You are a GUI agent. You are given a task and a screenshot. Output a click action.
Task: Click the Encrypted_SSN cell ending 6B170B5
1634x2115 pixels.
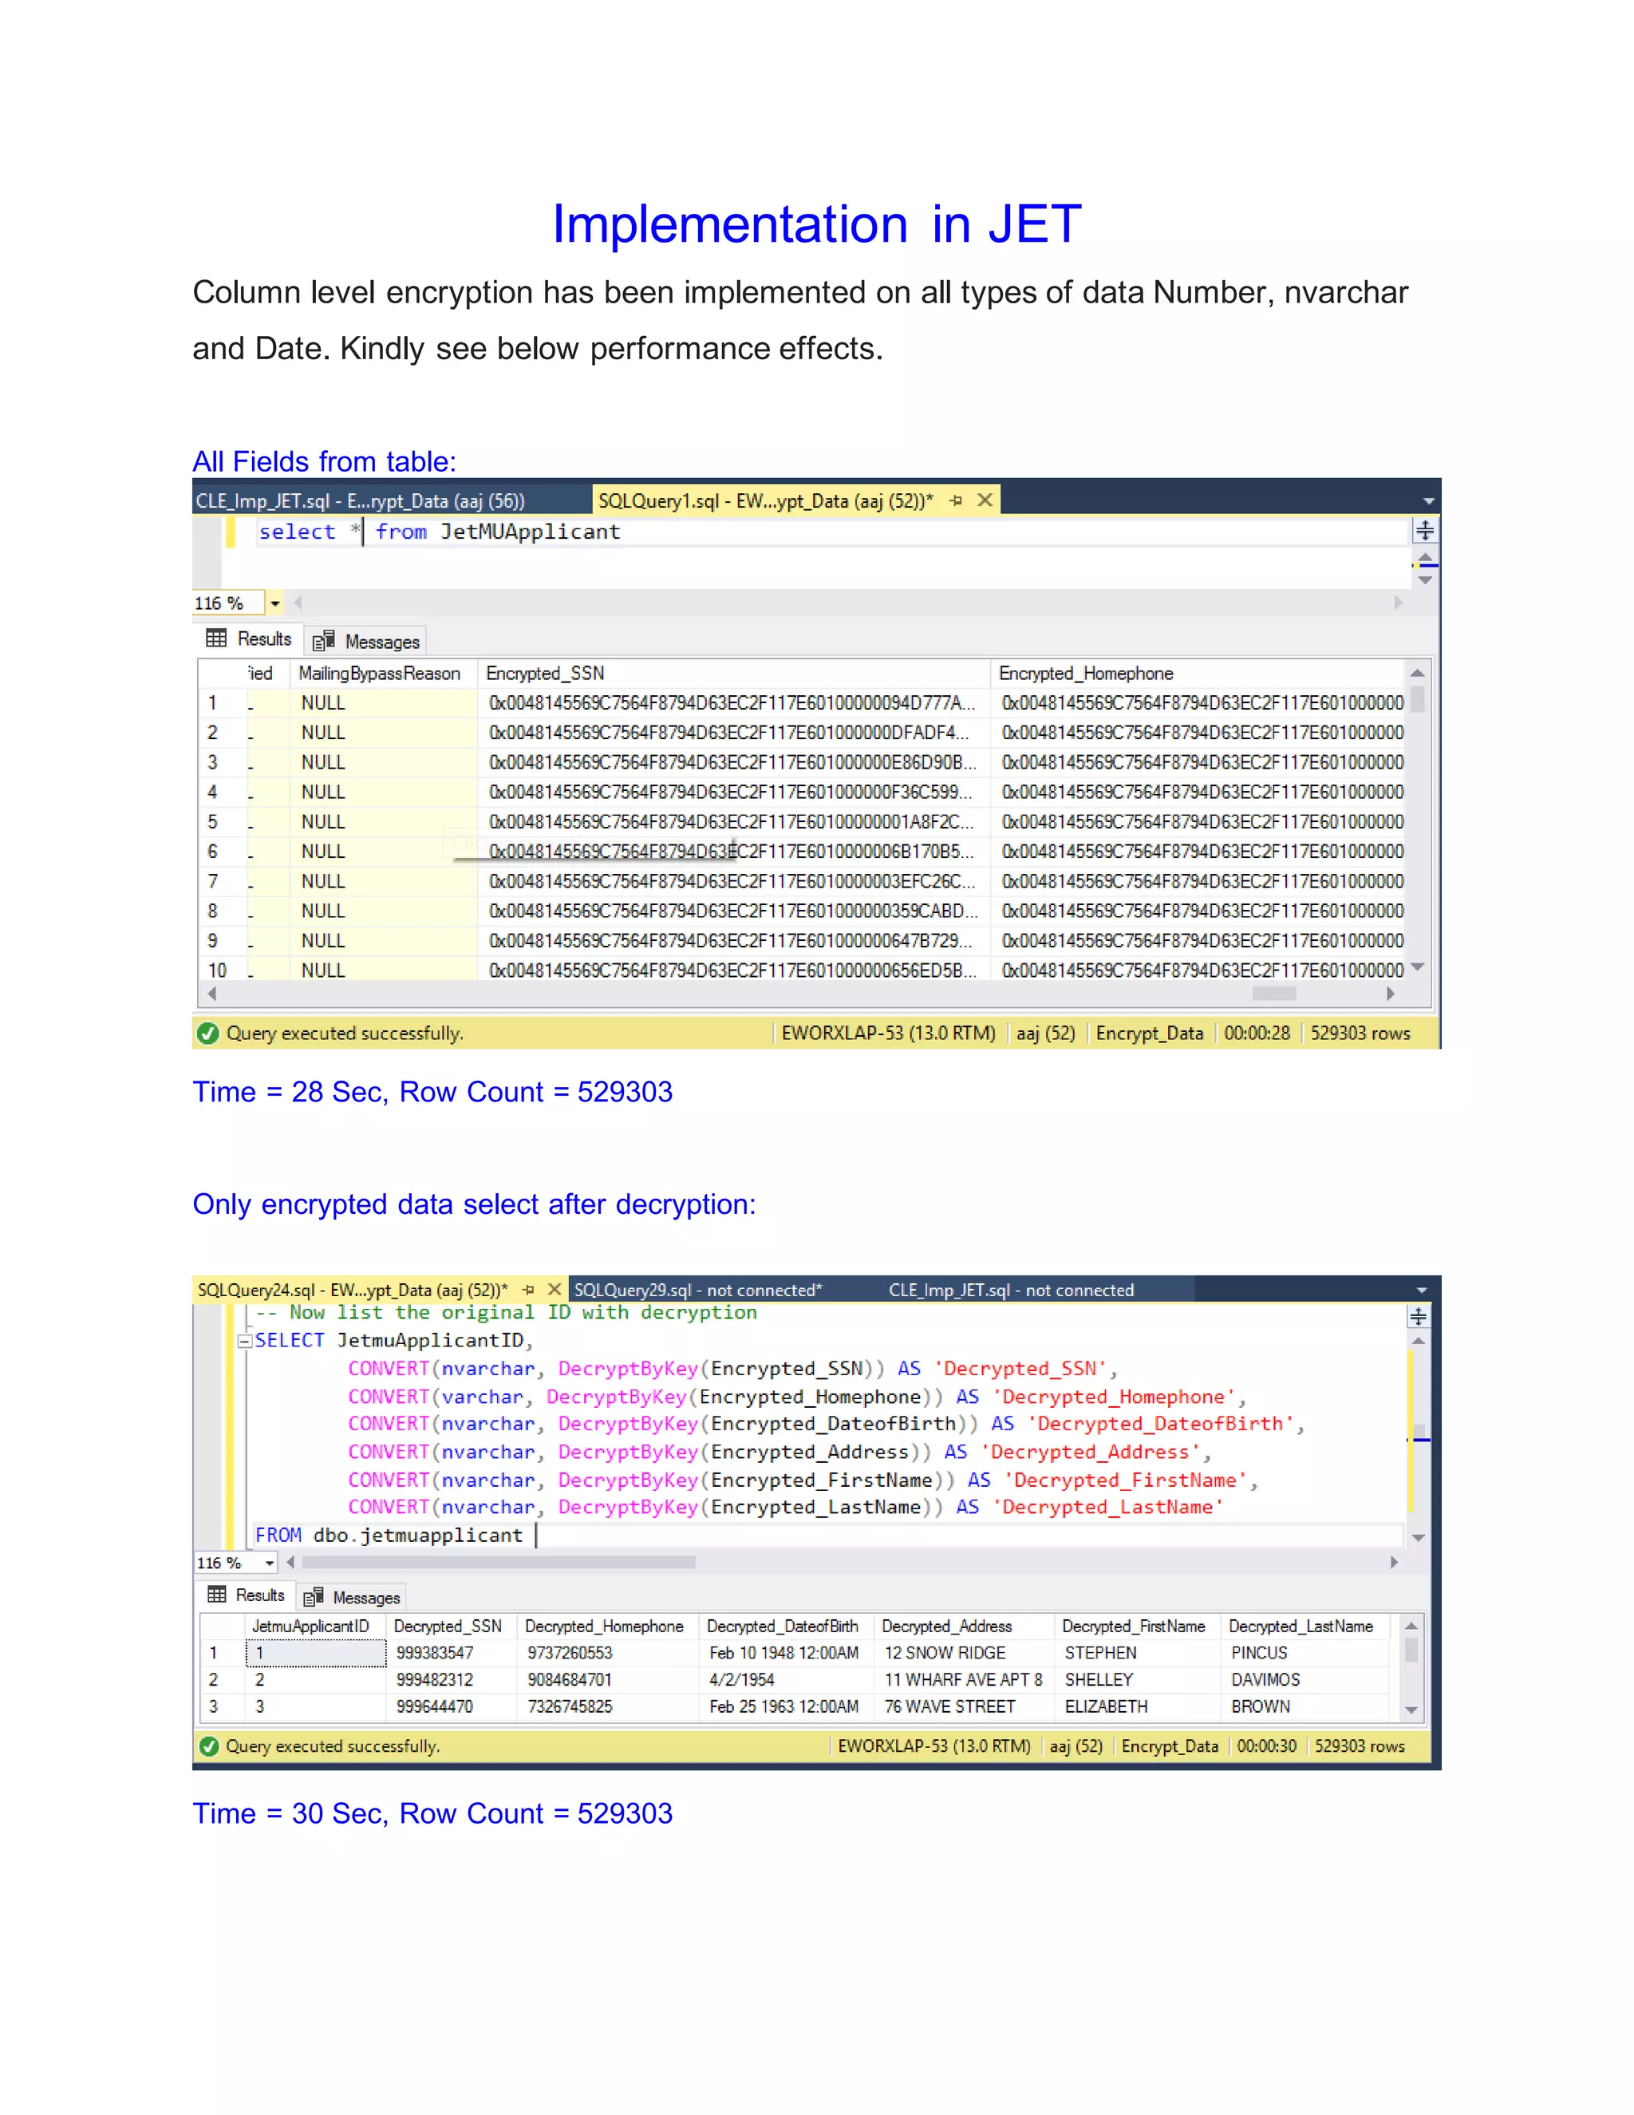pos(732,852)
